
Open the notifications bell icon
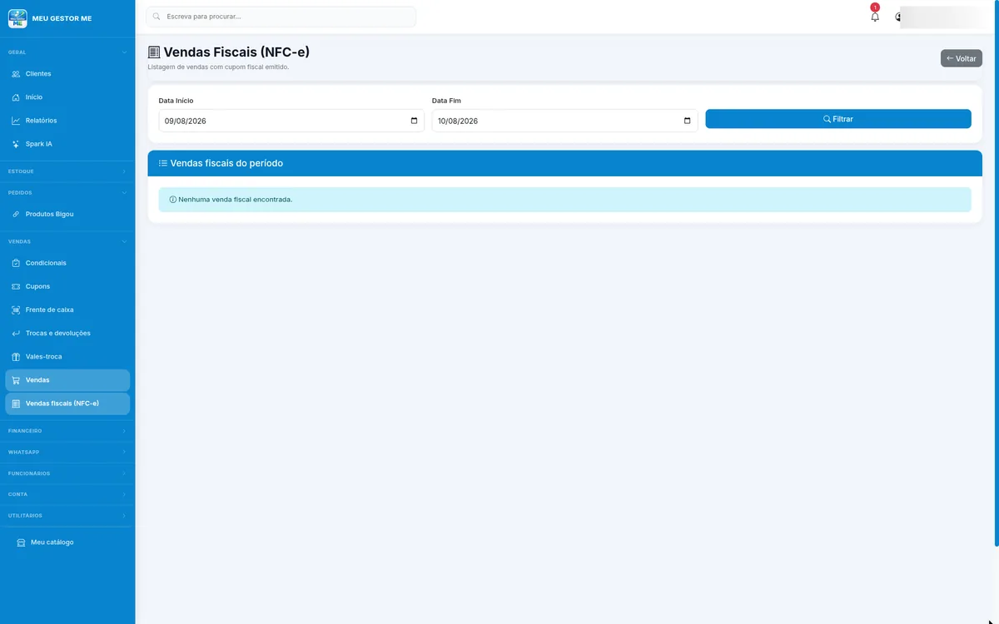tap(874, 17)
